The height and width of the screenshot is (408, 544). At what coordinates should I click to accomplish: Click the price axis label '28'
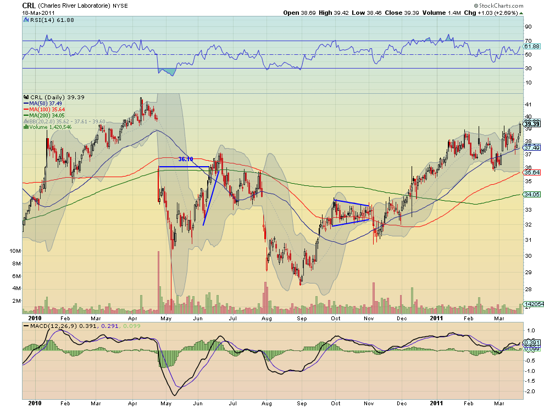[529, 289]
